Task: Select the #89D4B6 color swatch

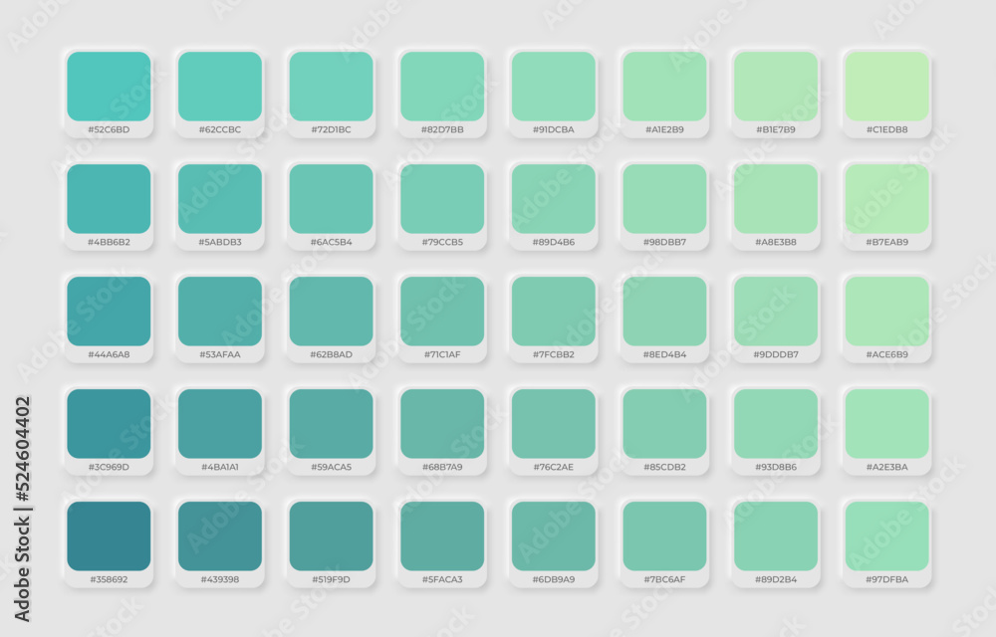Action: click(553, 199)
